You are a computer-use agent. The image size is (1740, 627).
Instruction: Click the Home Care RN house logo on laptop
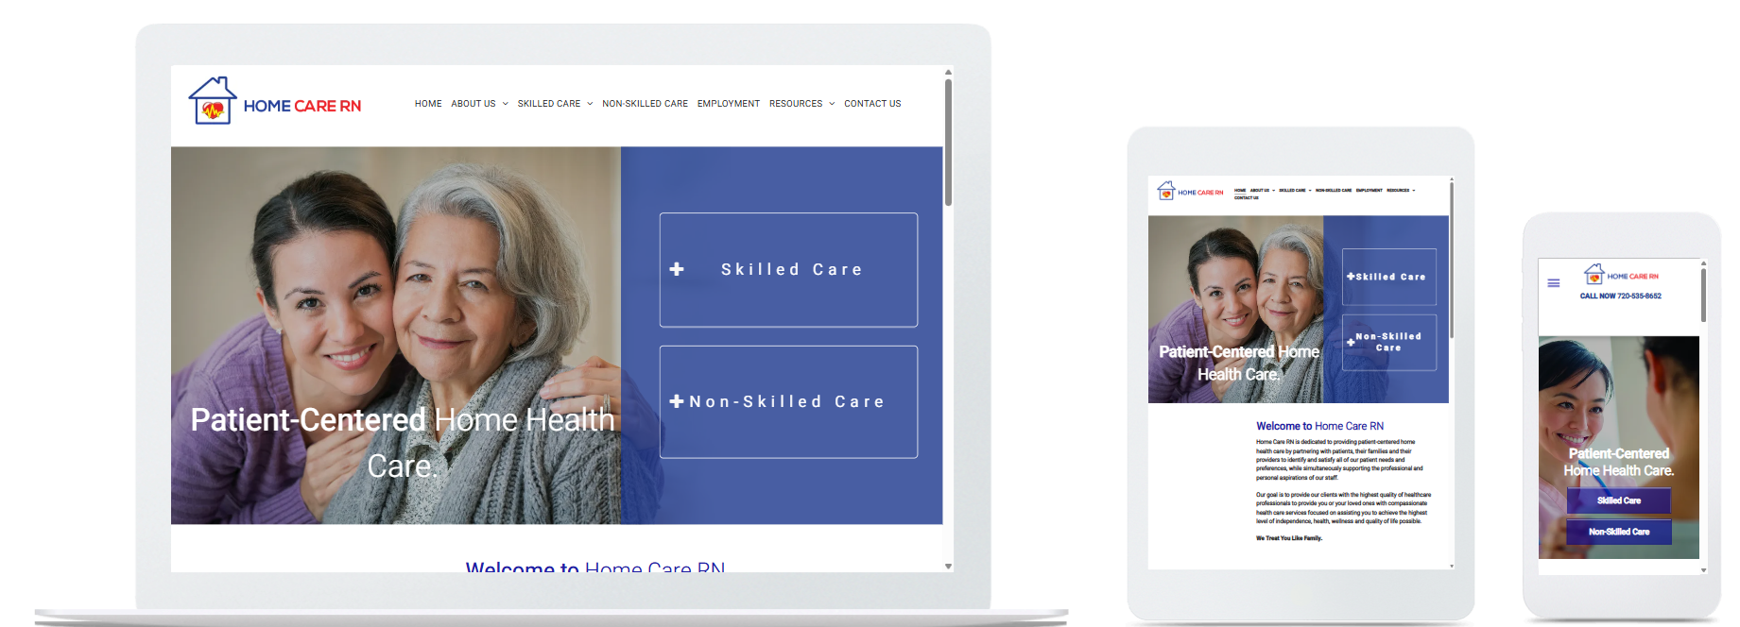pyautogui.click(x=213, y=101)
